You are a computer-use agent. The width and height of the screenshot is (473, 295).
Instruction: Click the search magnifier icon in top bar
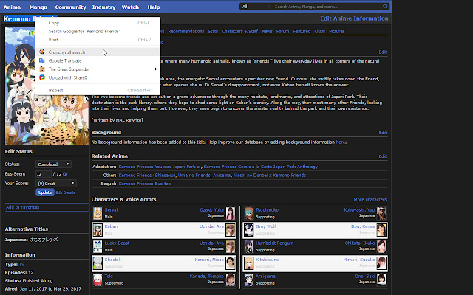[x=385, y=7]
